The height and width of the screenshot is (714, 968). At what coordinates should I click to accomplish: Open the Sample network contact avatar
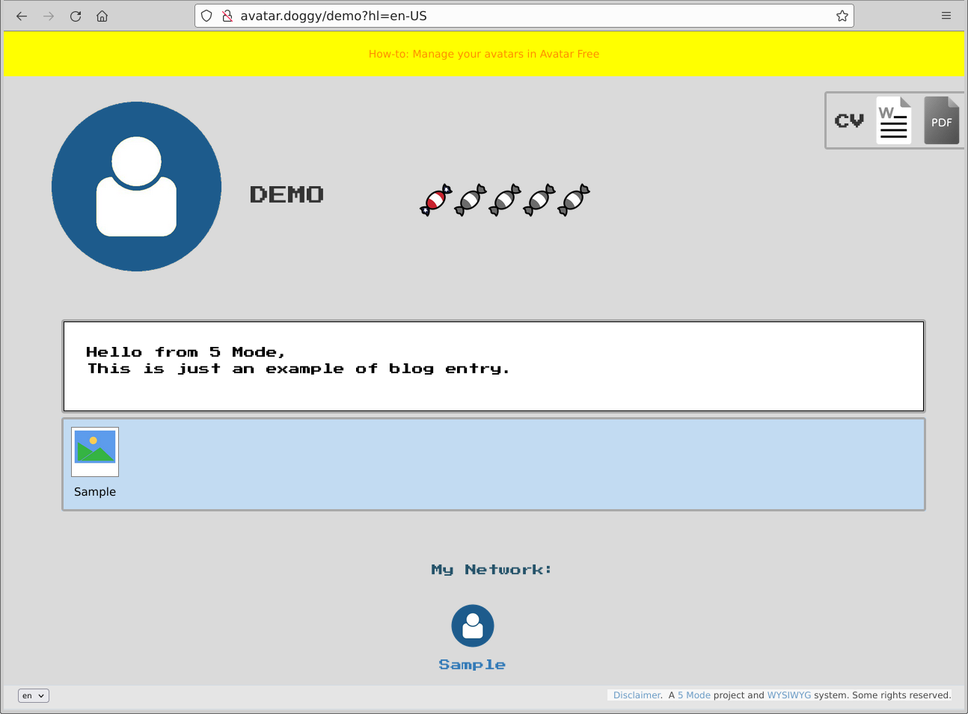473,626
